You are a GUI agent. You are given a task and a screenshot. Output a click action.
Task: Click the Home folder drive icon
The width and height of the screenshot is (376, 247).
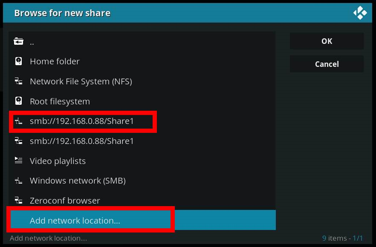point(18,61)
